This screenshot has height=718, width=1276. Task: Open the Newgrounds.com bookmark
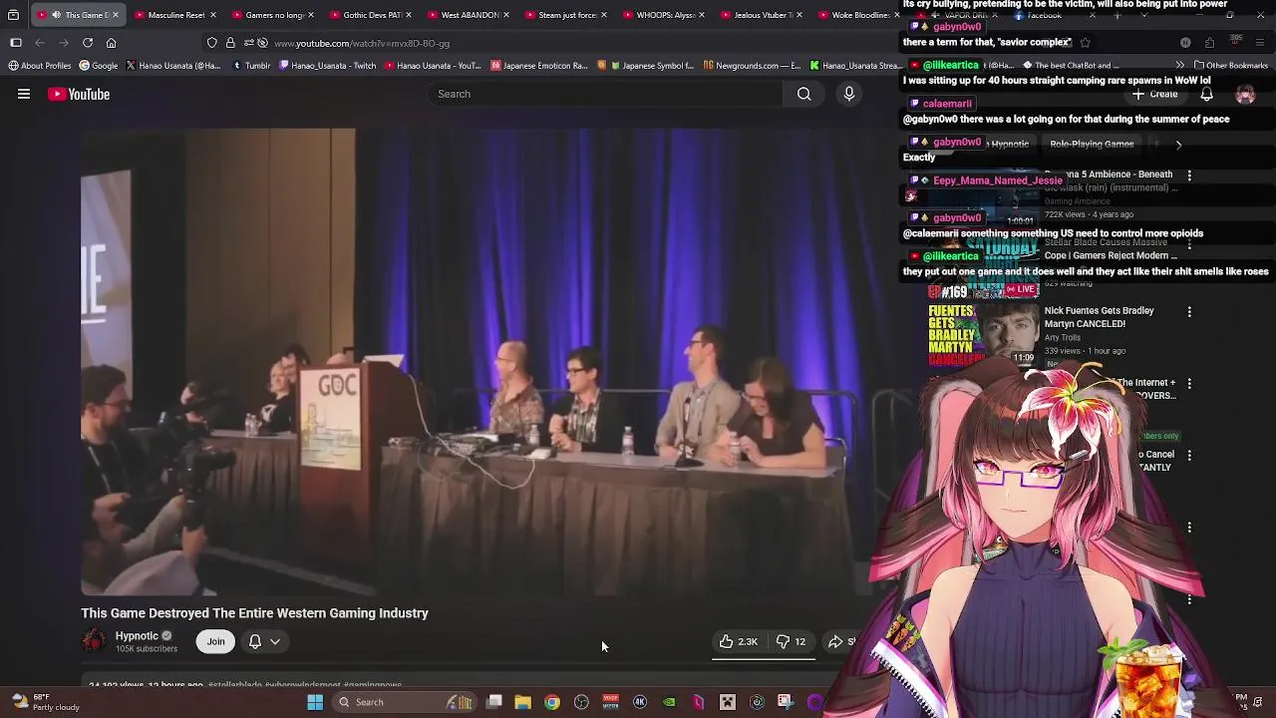(x=752, y=66)
